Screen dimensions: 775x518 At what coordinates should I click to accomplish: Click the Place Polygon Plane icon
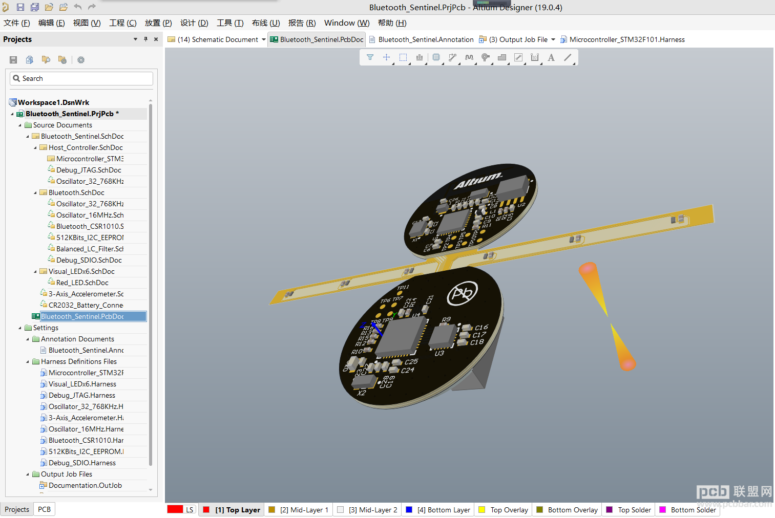coord(502,57)
